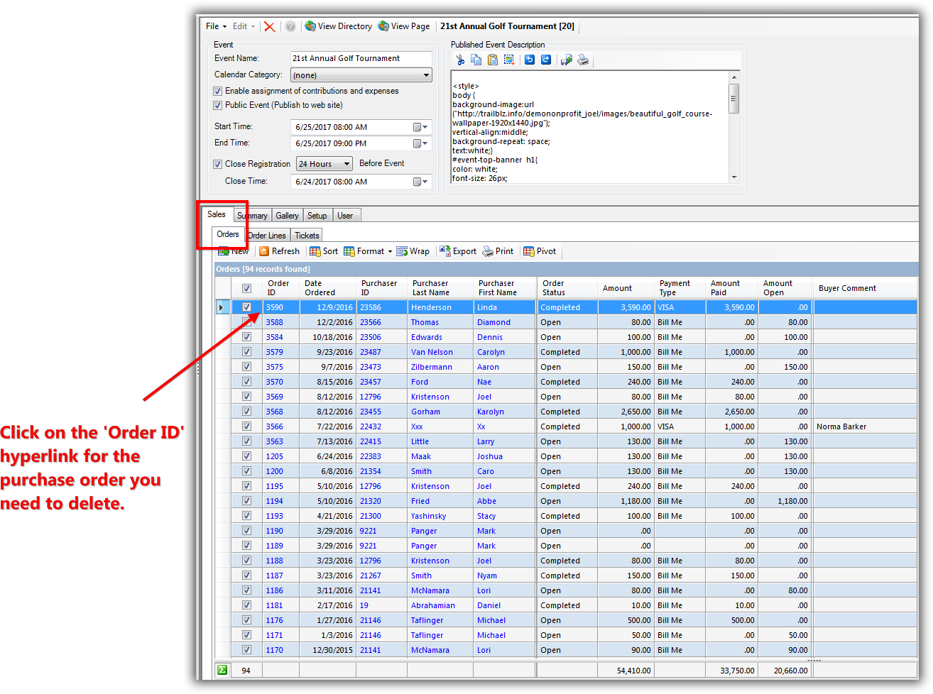Click the View Directory button
933x694 pixels.
339,26
